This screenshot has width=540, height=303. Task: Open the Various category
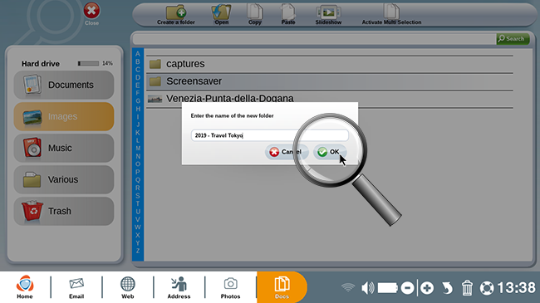coord(64,180)
